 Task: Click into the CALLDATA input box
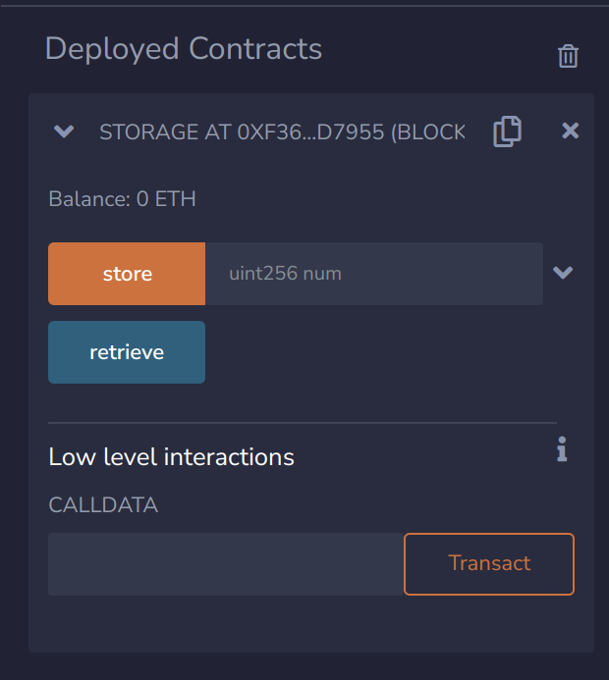pos(225,564)
